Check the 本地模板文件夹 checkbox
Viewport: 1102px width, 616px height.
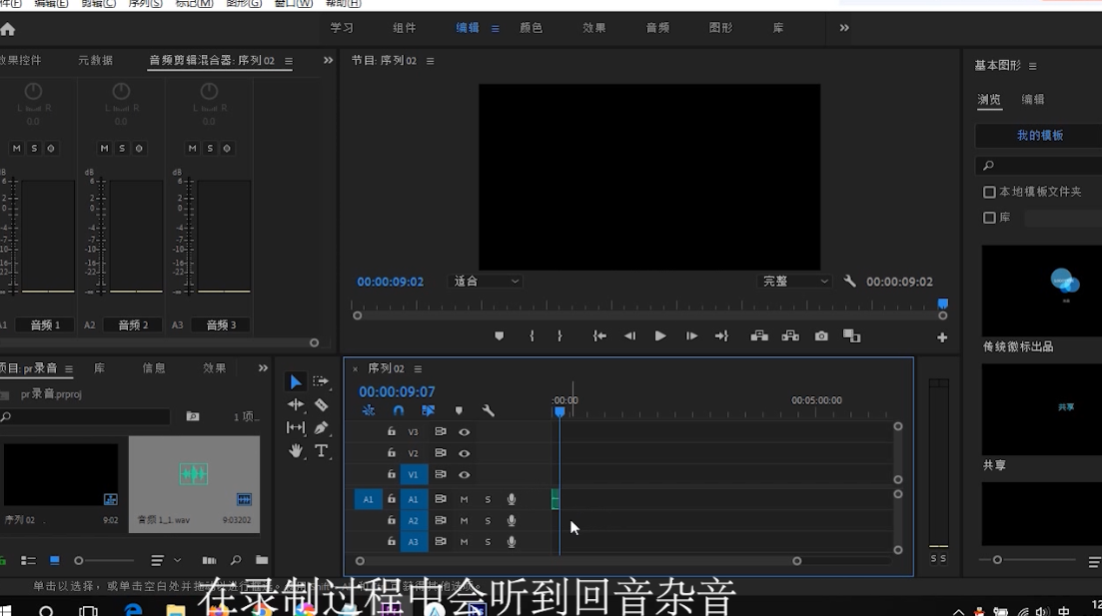click(x=990, y=192)
